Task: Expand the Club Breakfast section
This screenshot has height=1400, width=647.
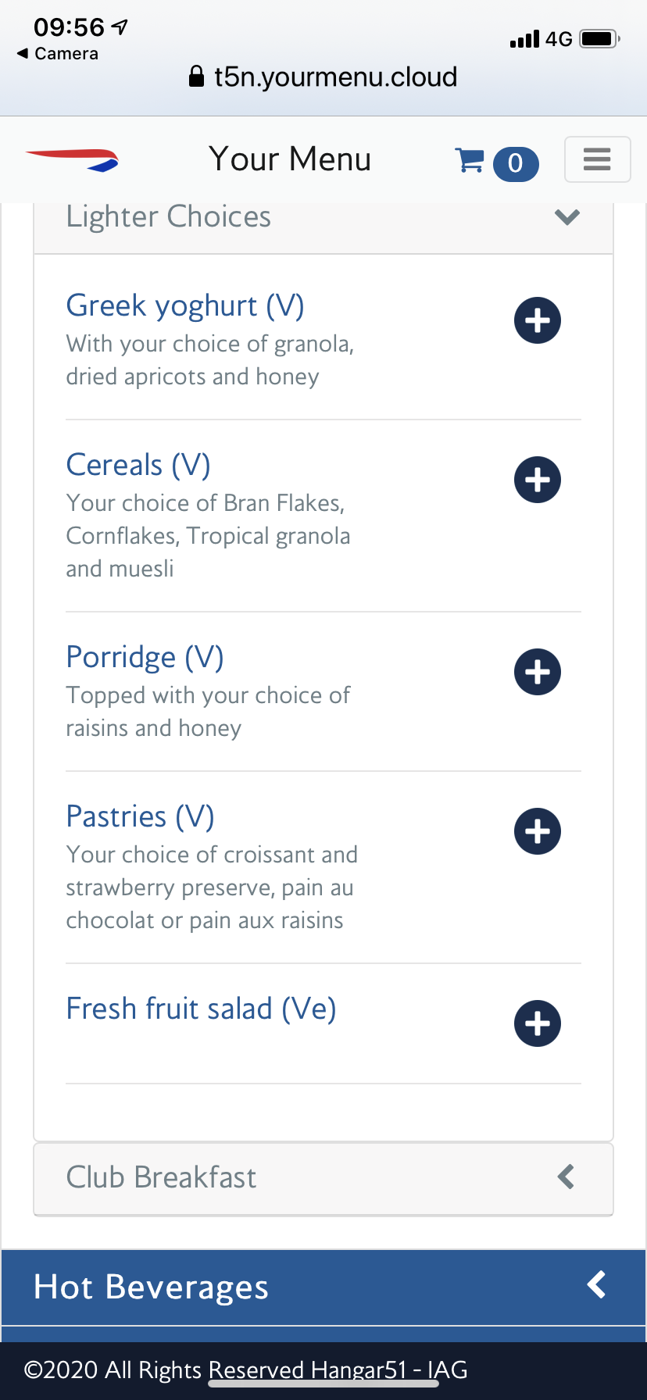Action: coord(323,1177)
